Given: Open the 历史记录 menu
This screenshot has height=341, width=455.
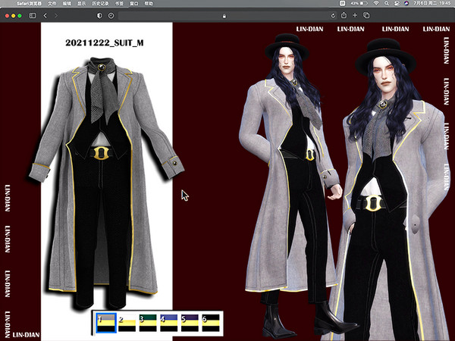Looking at the screenshot, I should tap(100, 4).
